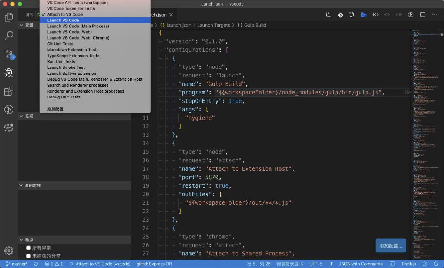Click the blue PHP file icon in editor toolbar
This screenshot has height=268, width=444.
pyautogui.click(x=364, y=15)
